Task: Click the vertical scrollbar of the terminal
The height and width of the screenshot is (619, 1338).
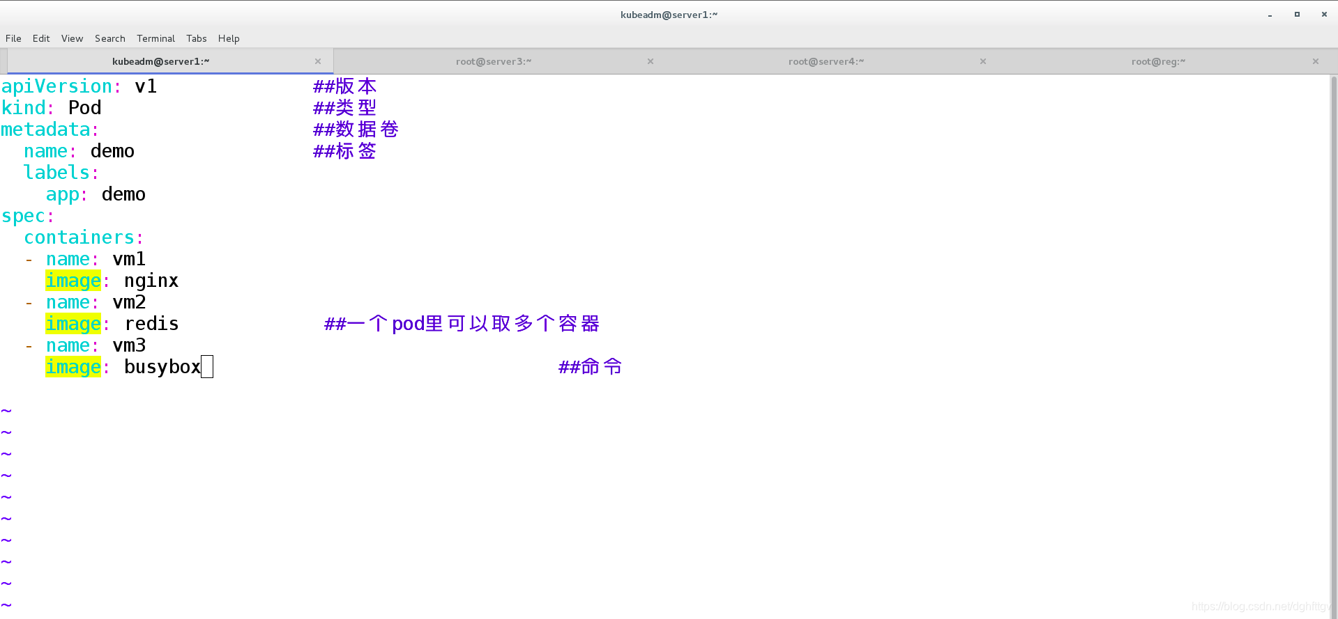Action: pos(1334,346)
